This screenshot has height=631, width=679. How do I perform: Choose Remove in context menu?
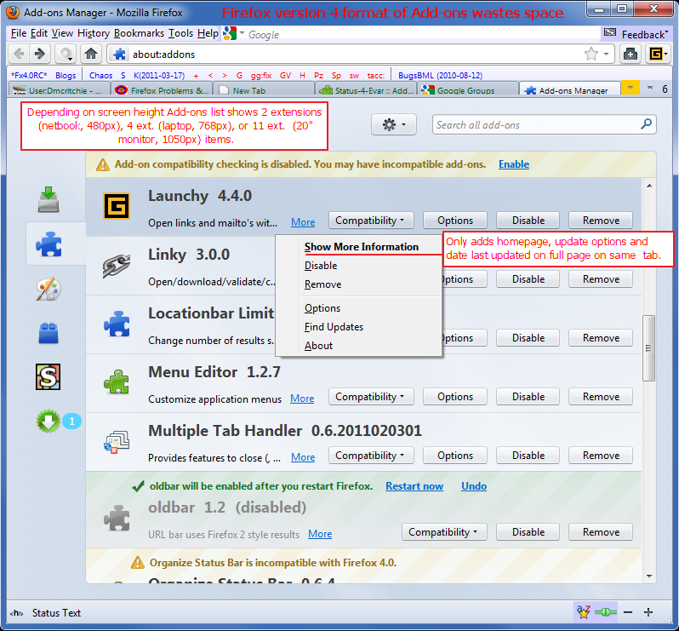click(322, 284)
